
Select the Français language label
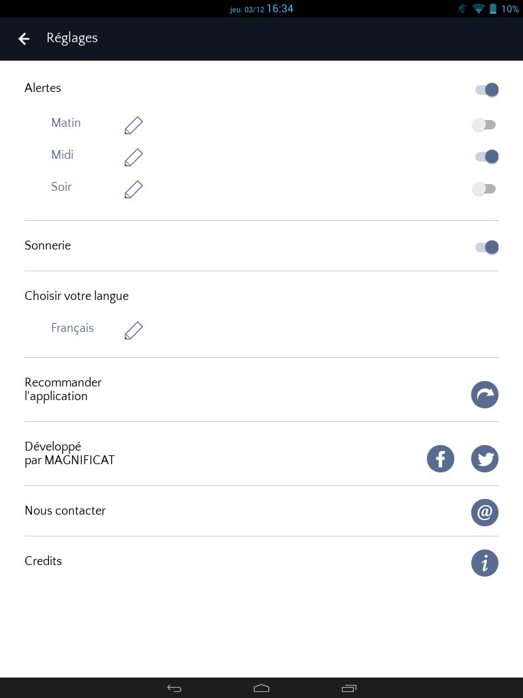click(x=72, y=329)
